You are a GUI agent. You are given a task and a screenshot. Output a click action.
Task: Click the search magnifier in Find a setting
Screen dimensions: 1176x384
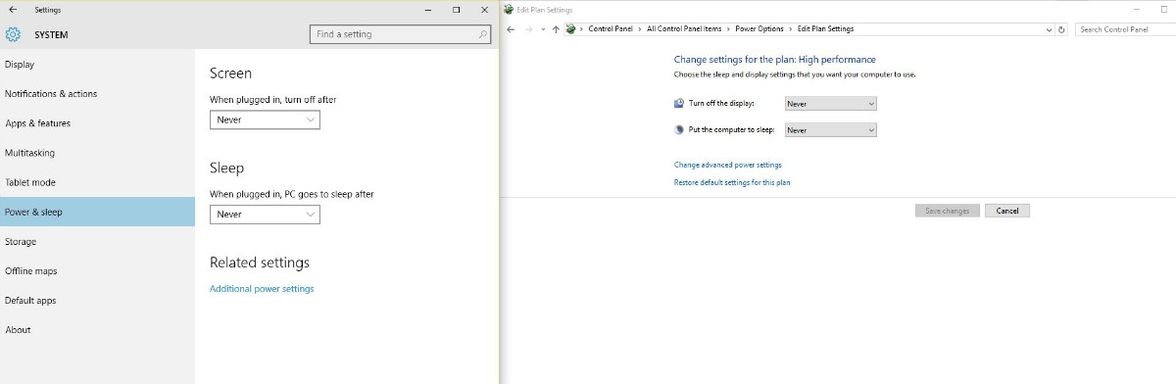click(x=483, y=34)
